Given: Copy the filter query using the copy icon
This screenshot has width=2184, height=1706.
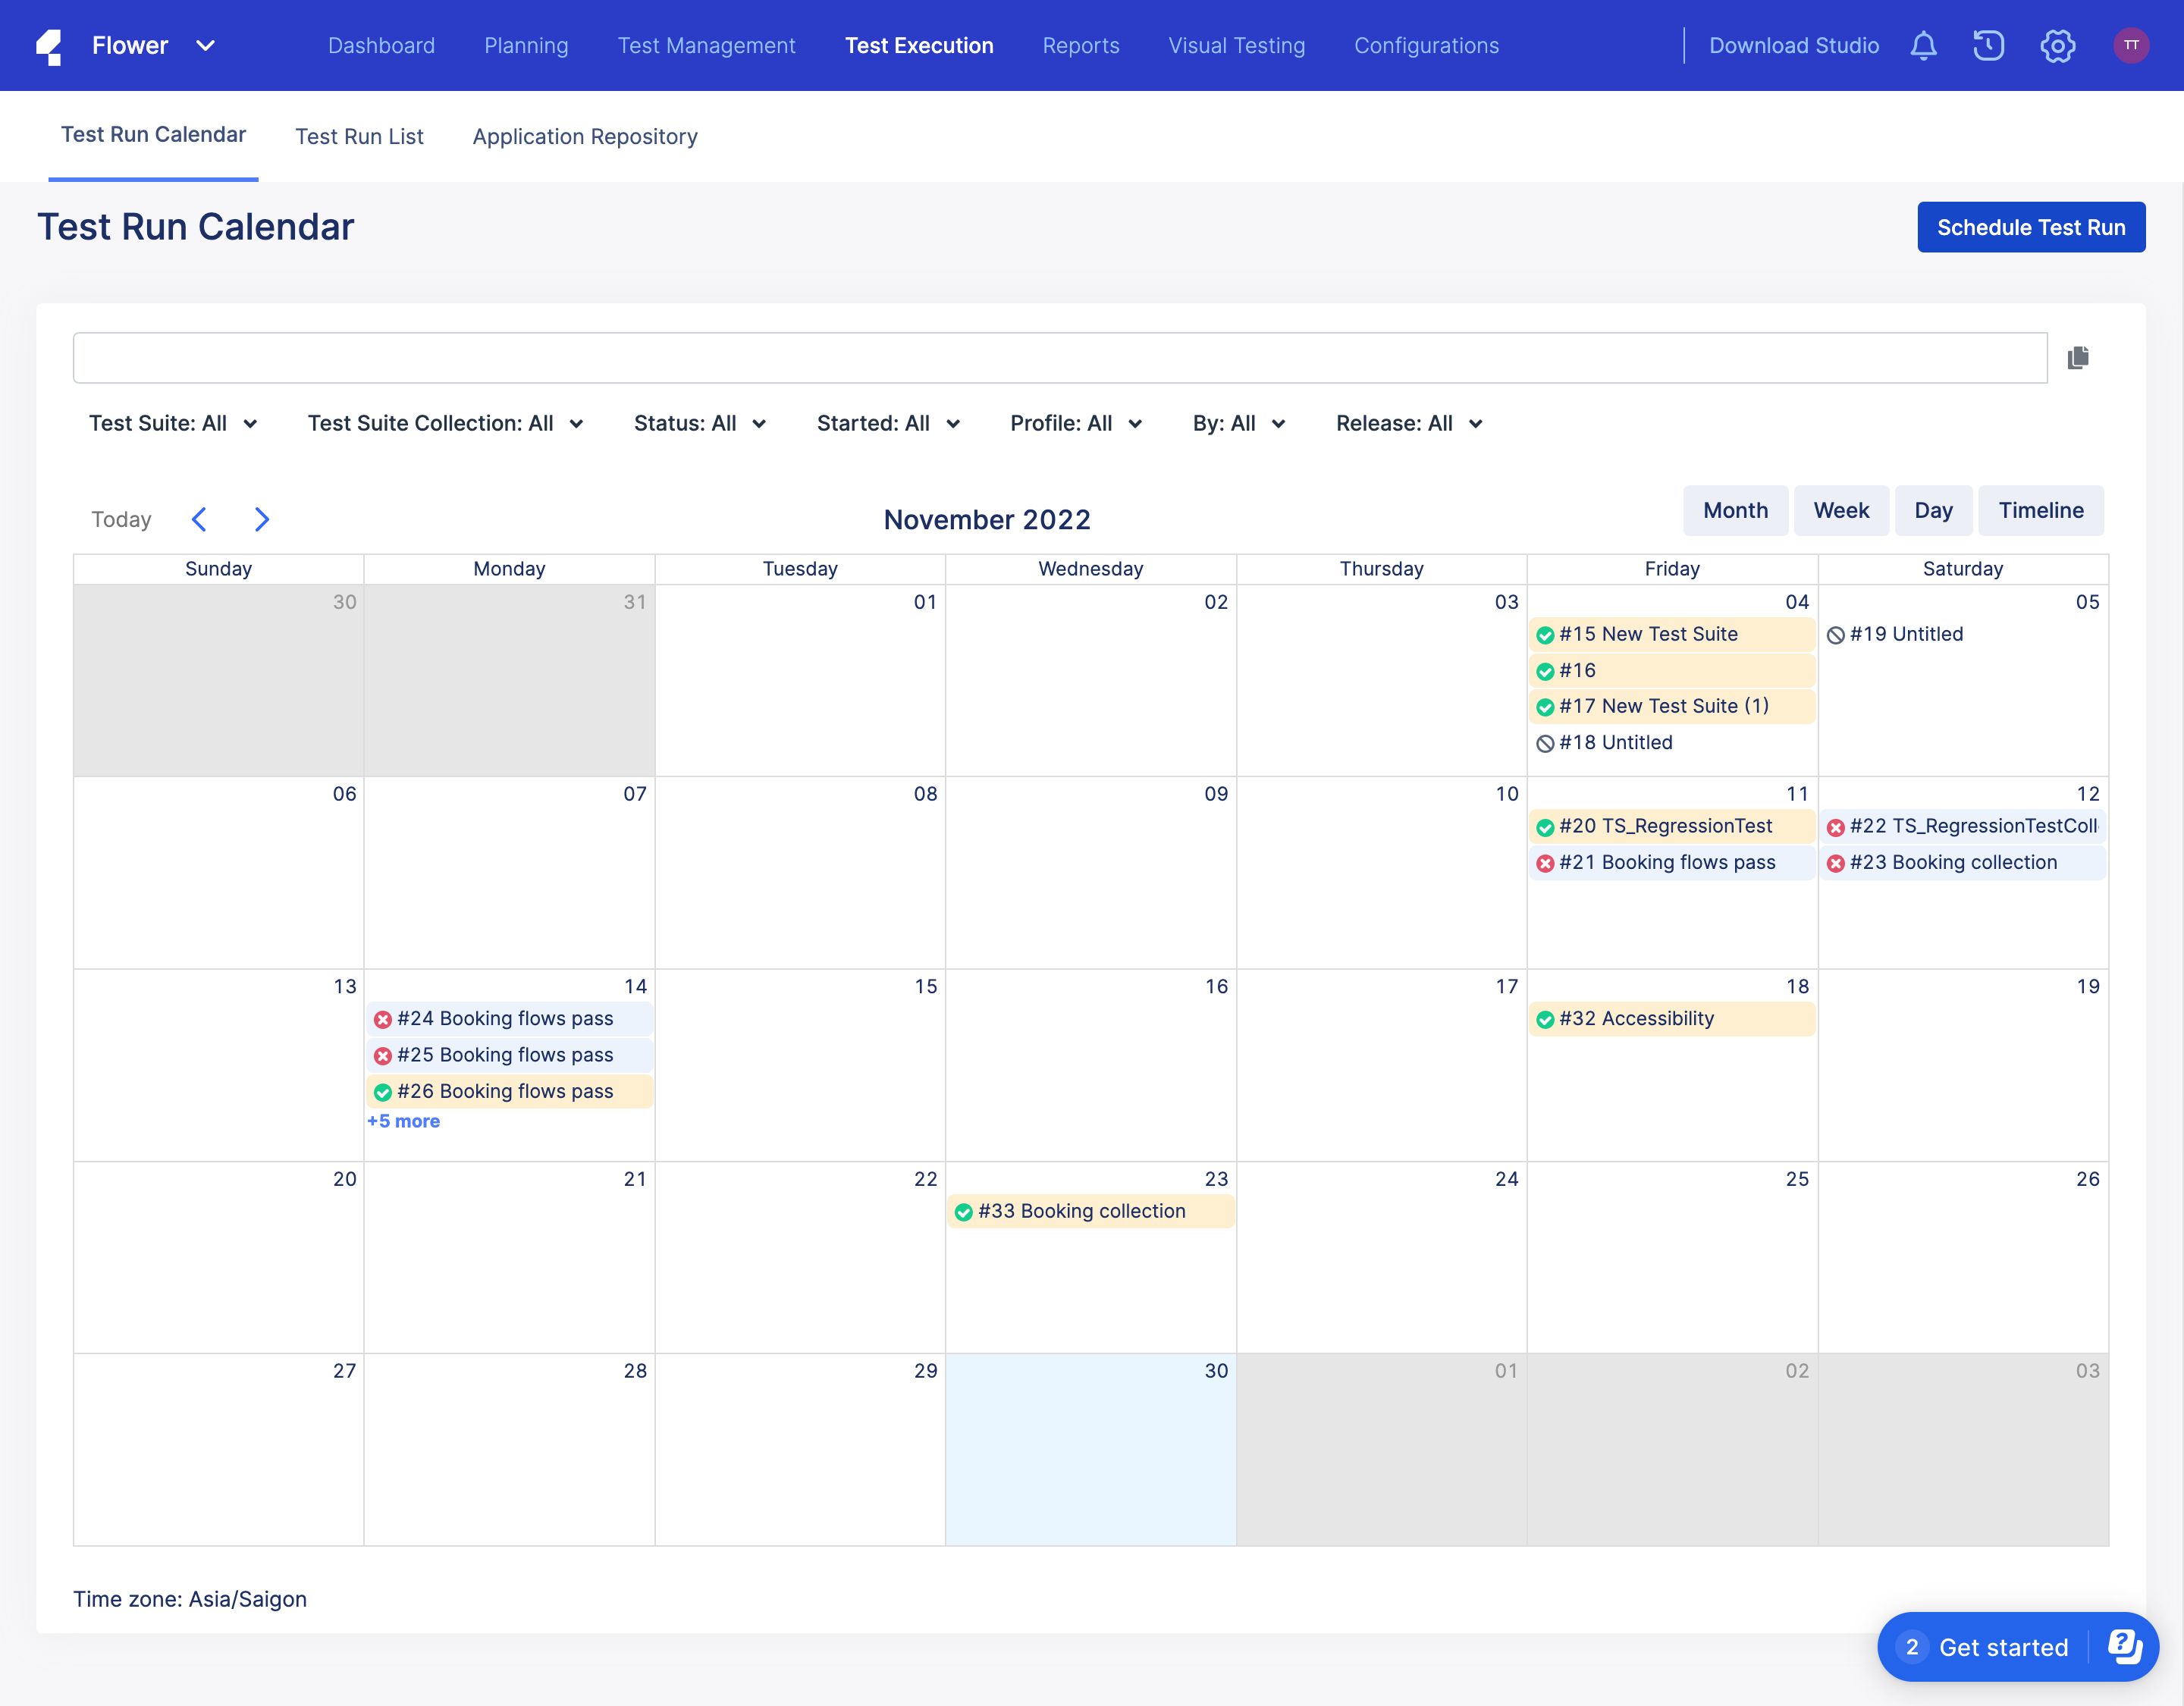Looking at the screenshot, I should pos(2078,357).
